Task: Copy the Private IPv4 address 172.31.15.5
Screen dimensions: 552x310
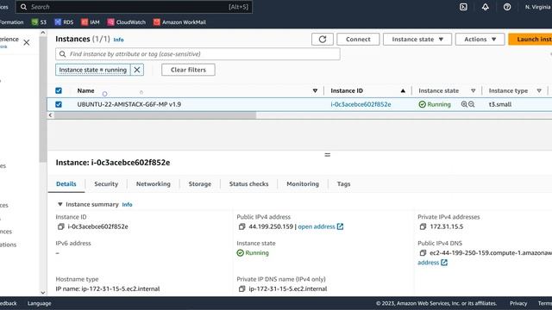Action: (423, 226)
